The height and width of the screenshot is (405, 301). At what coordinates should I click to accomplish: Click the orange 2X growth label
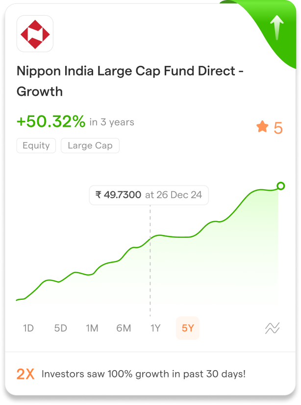(25, 374)
